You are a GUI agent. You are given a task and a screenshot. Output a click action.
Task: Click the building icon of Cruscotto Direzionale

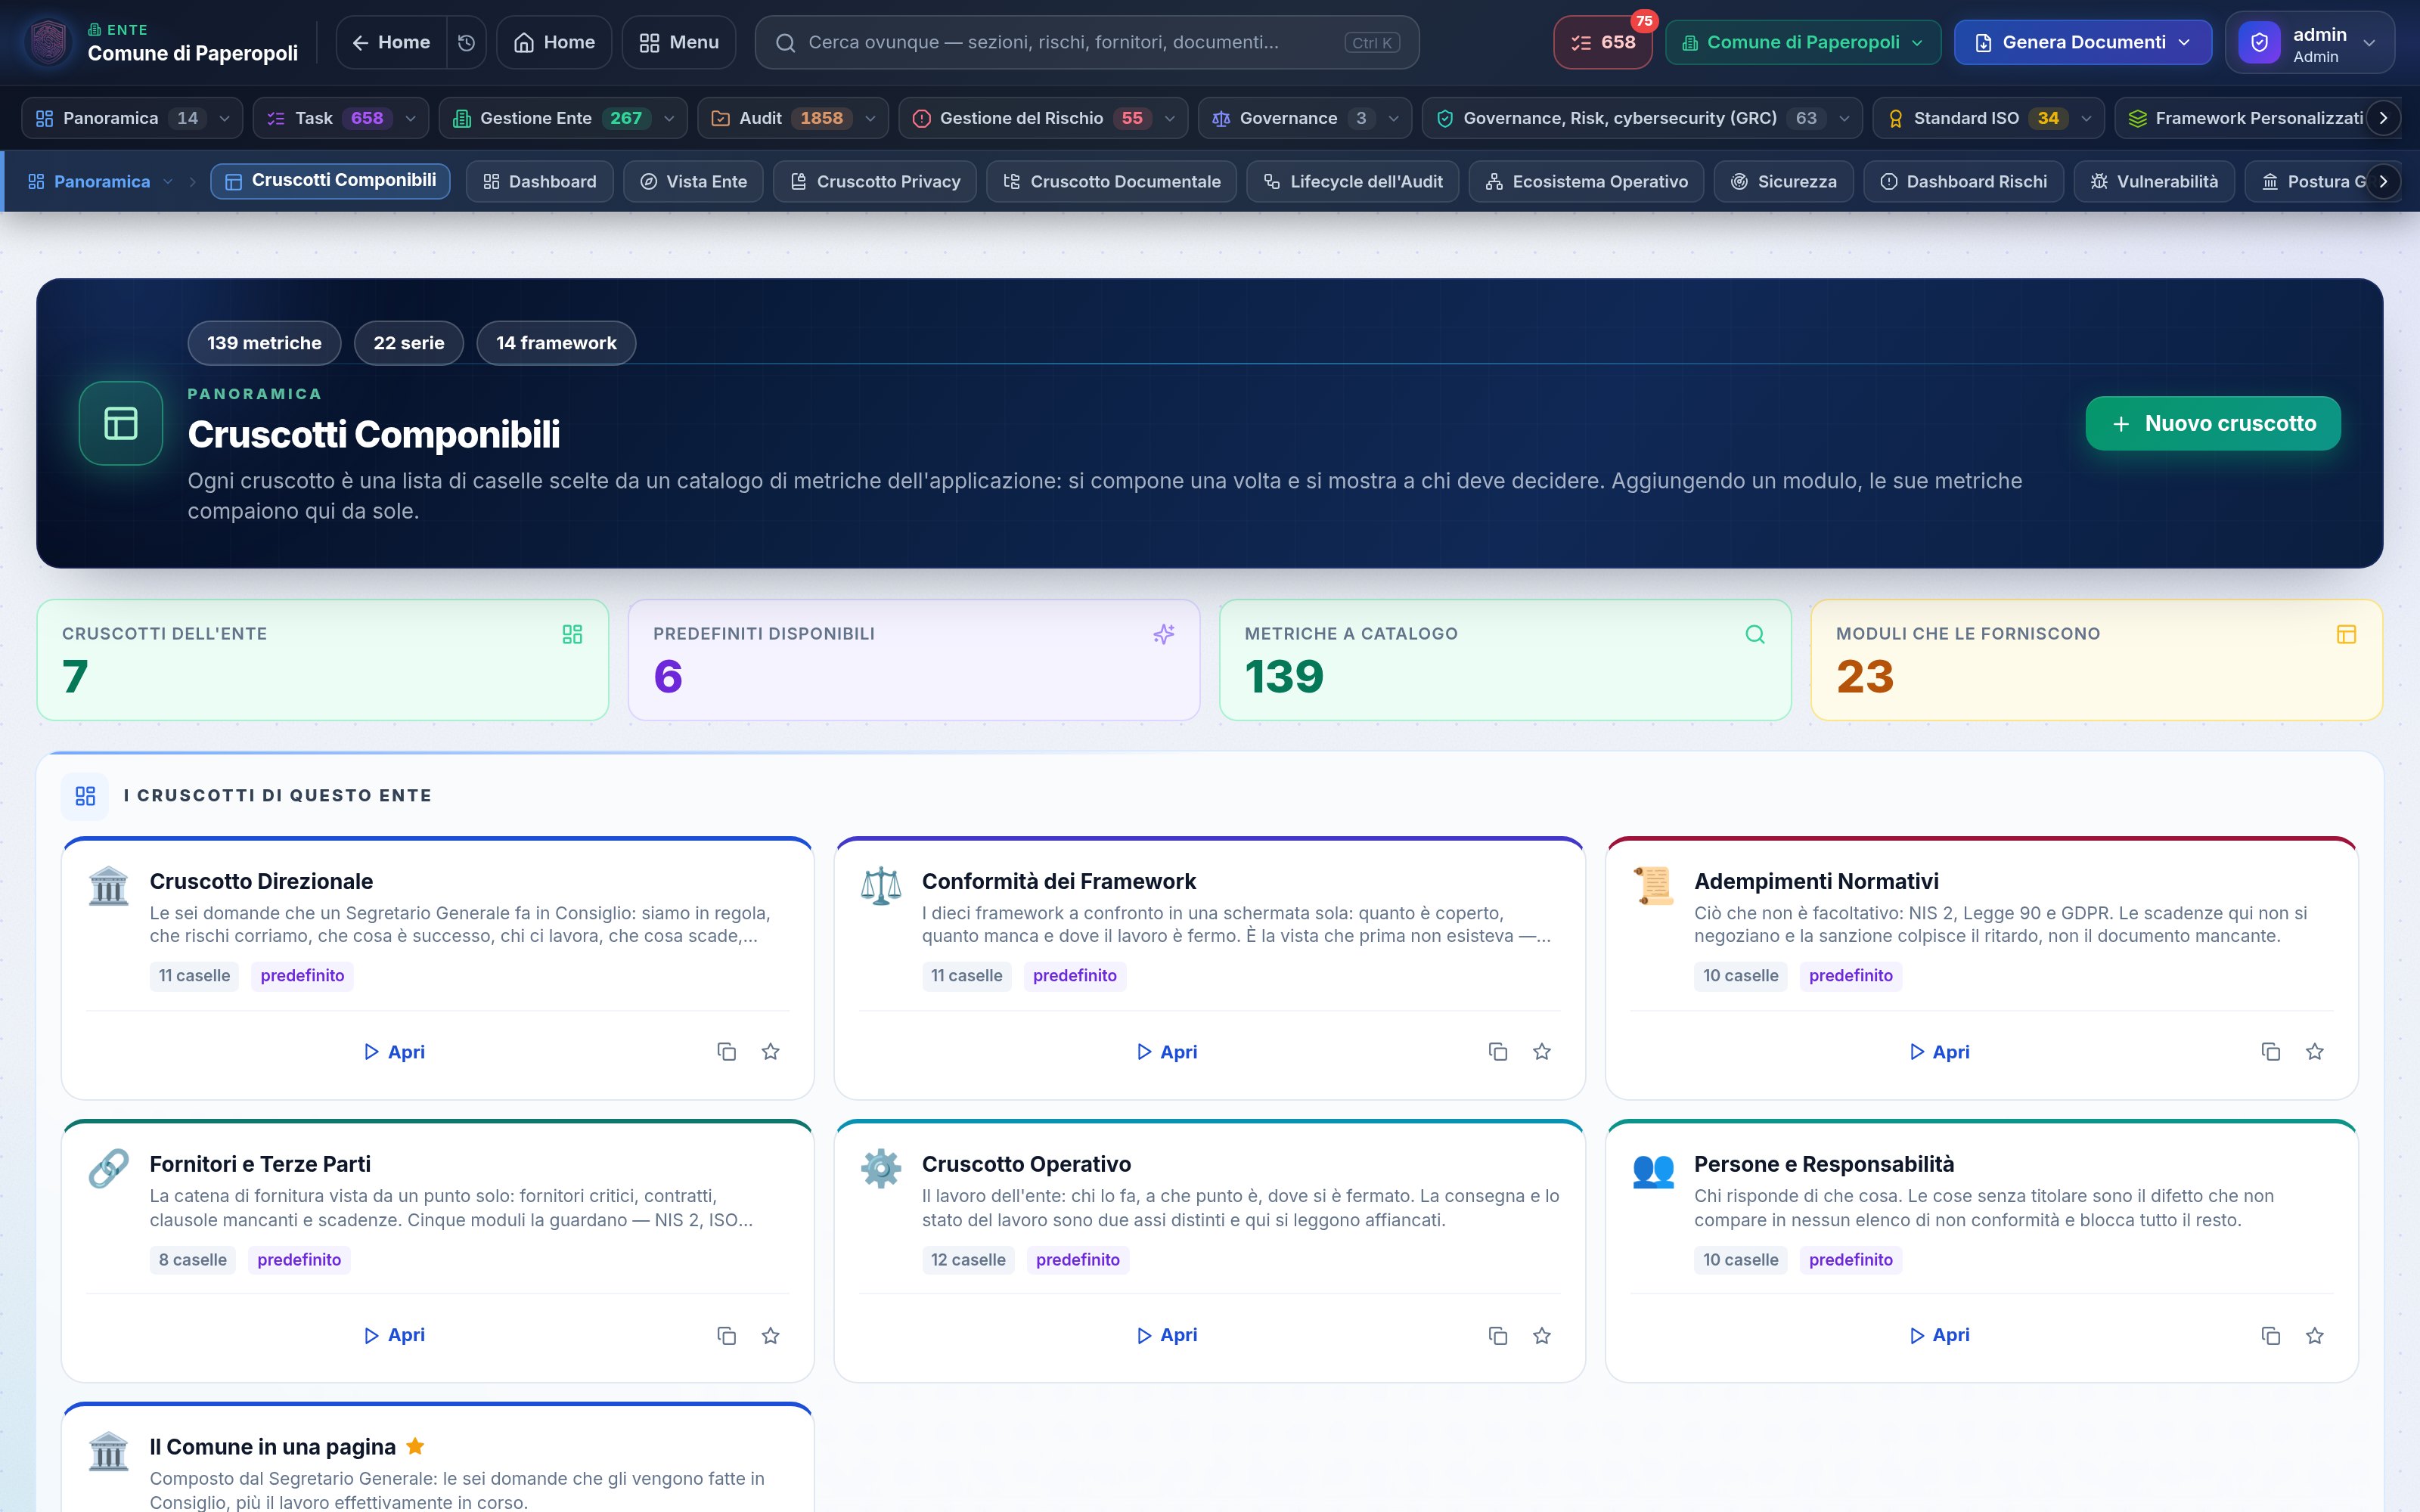click(108, 886)
